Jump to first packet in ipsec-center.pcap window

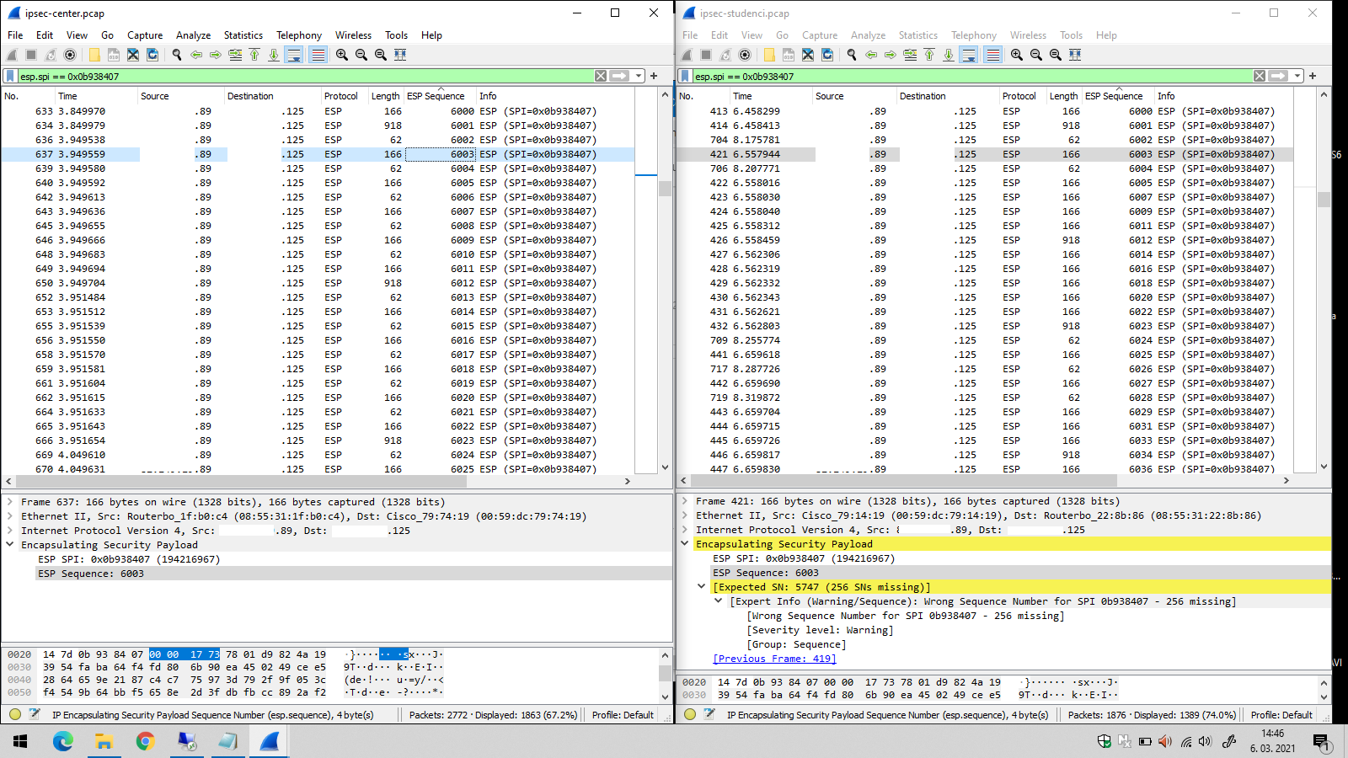tap(254, 55)
